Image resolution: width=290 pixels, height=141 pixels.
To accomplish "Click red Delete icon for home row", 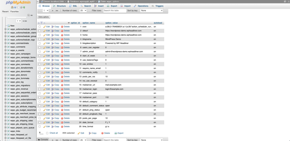I will click(62, 35).
